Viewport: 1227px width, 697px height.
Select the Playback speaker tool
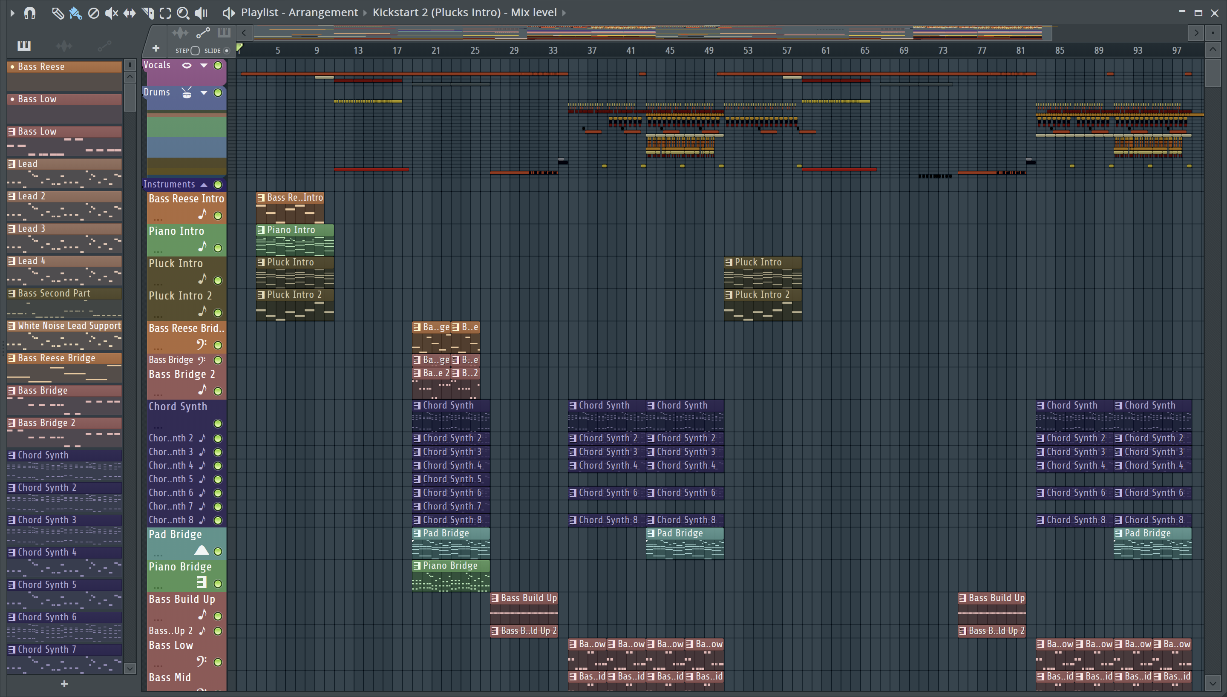coord(202,13)
